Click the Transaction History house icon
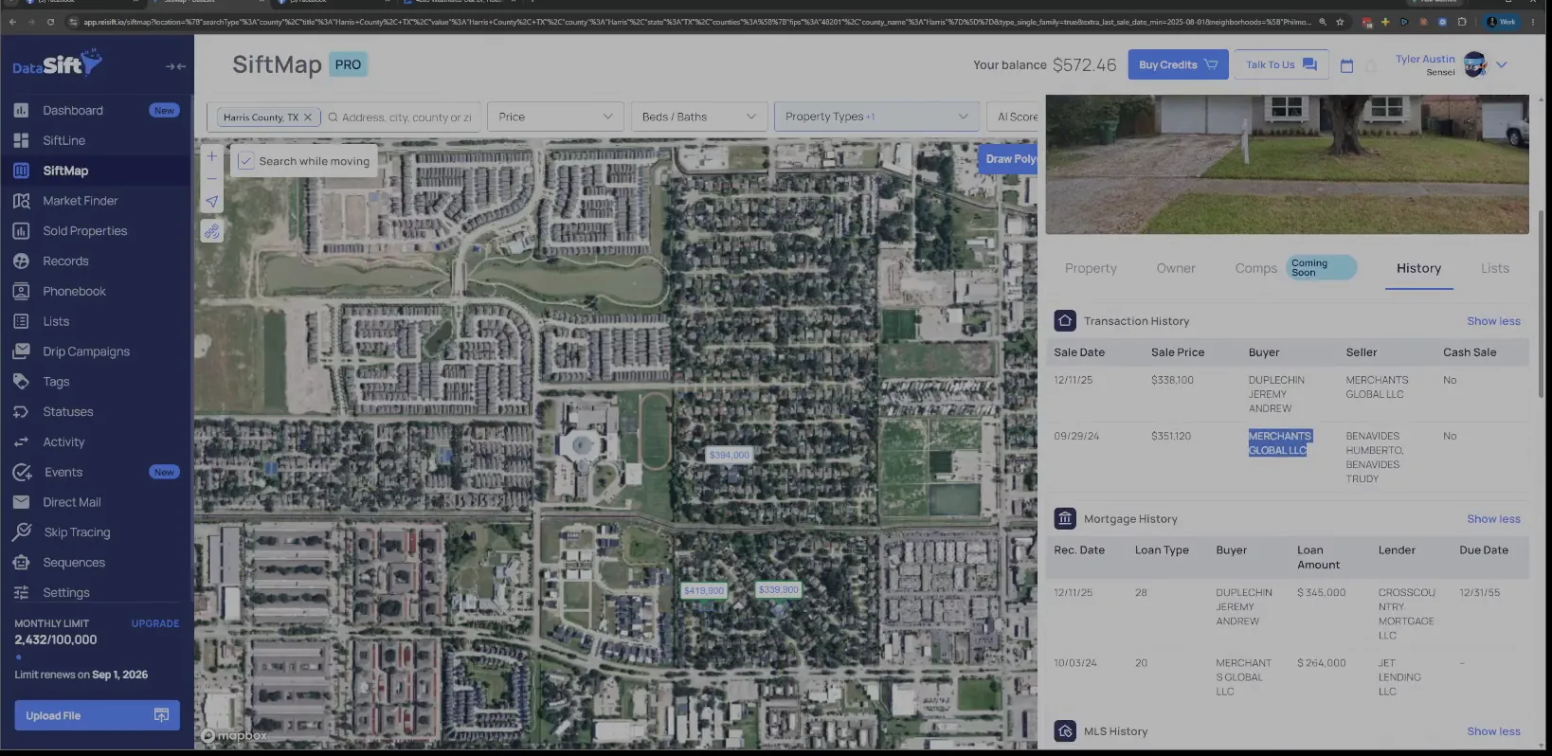The image size is (1552, 756). click(1065, 320)
